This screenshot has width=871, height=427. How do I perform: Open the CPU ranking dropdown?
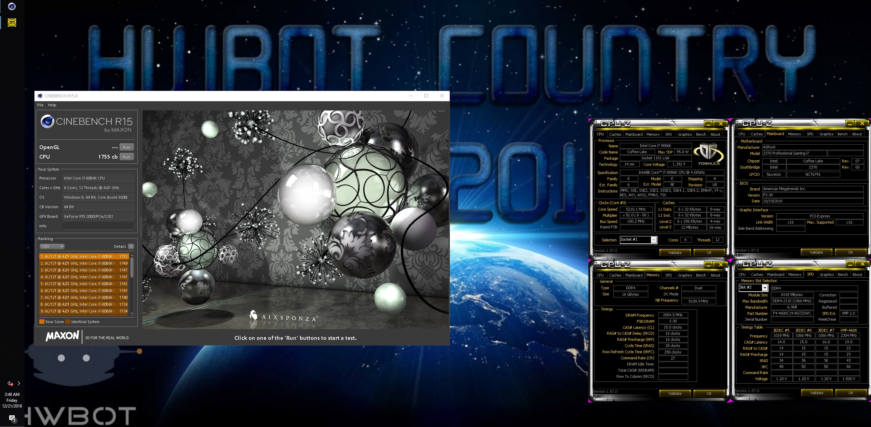point(52,246)
